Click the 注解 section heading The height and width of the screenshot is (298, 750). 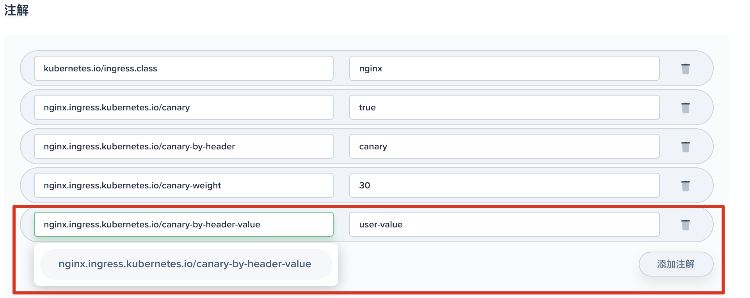point(16,10)
